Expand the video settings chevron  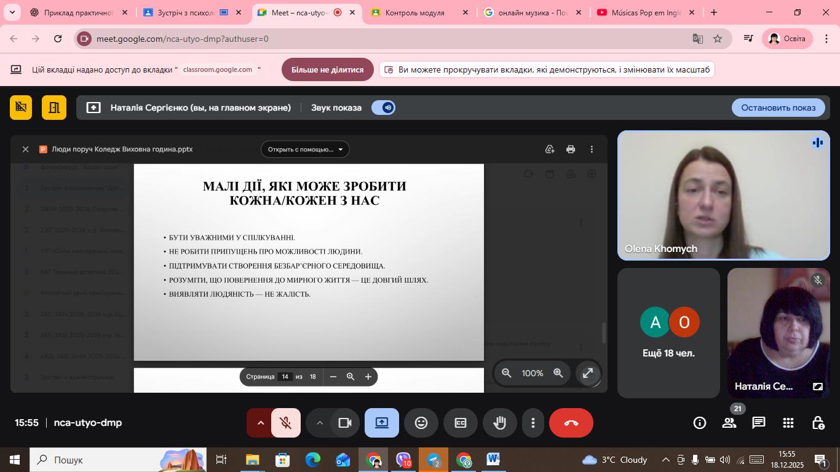[319, 423]
